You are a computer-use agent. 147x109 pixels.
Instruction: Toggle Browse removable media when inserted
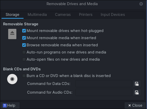tap(24, 45)
